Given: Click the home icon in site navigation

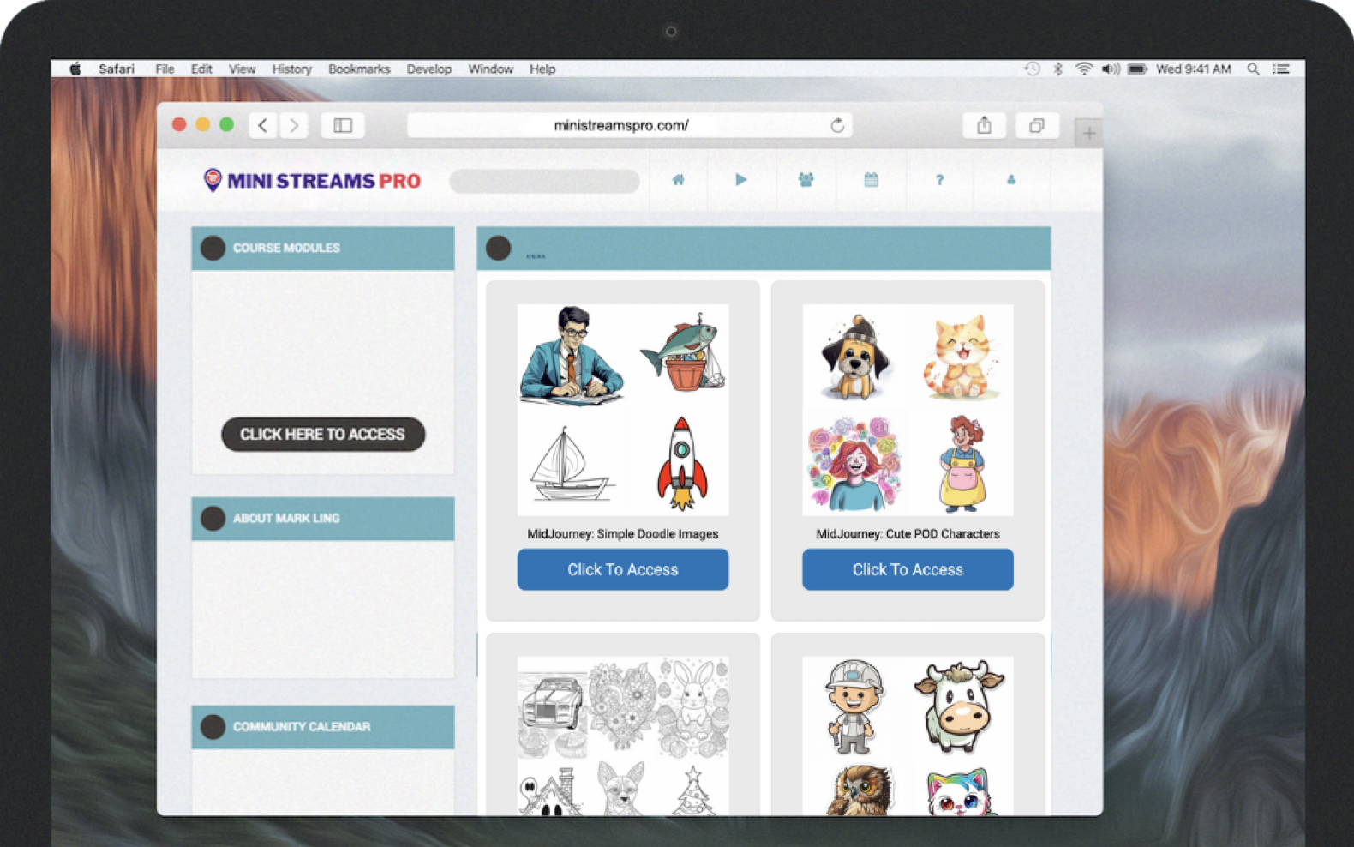Looking at the screenshot, I should (678, 180).
